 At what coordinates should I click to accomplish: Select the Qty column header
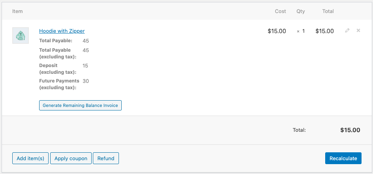(301, 11)
